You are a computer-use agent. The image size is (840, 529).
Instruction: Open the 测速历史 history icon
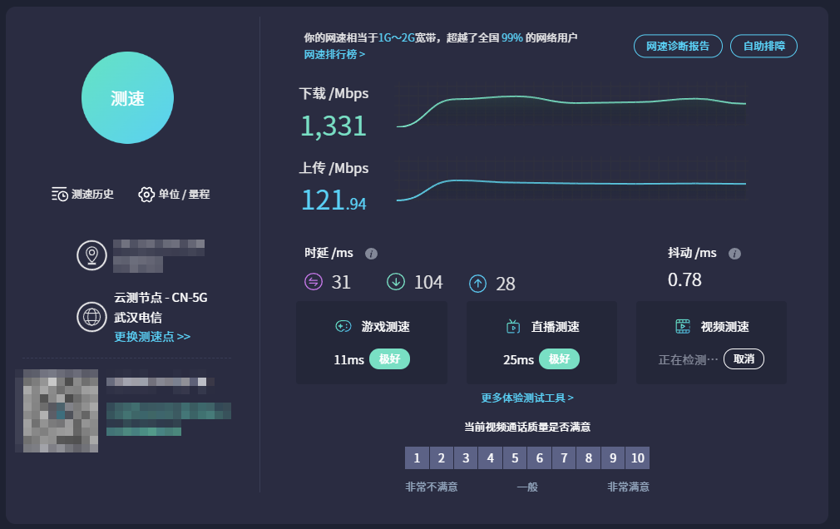(59, 194)
